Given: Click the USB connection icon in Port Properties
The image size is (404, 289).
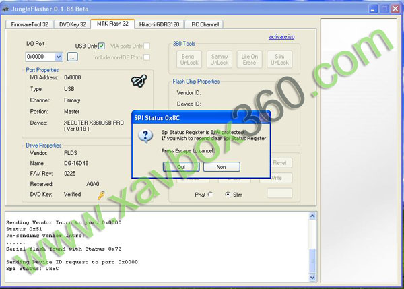Looking at the screenshot, I should pos(139,81).
